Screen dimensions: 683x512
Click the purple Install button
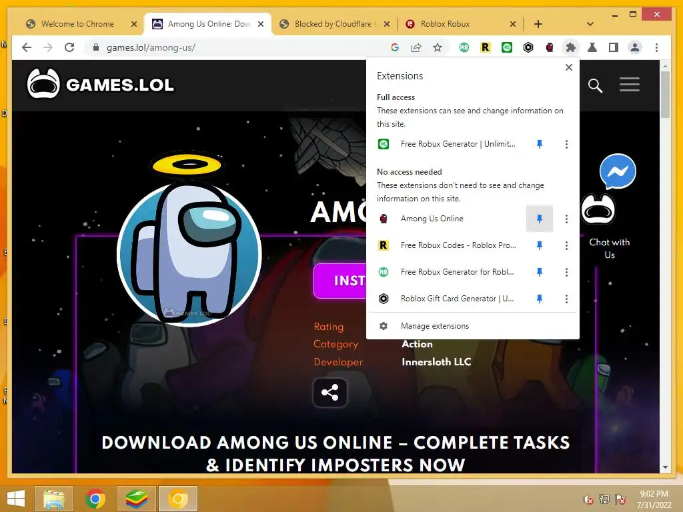click(x=340, y=281)
